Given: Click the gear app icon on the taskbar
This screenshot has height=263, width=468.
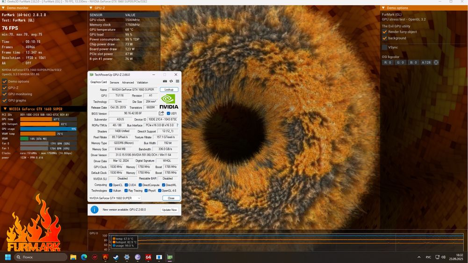Looking at the screenshot, I should [x=127, y=257].
